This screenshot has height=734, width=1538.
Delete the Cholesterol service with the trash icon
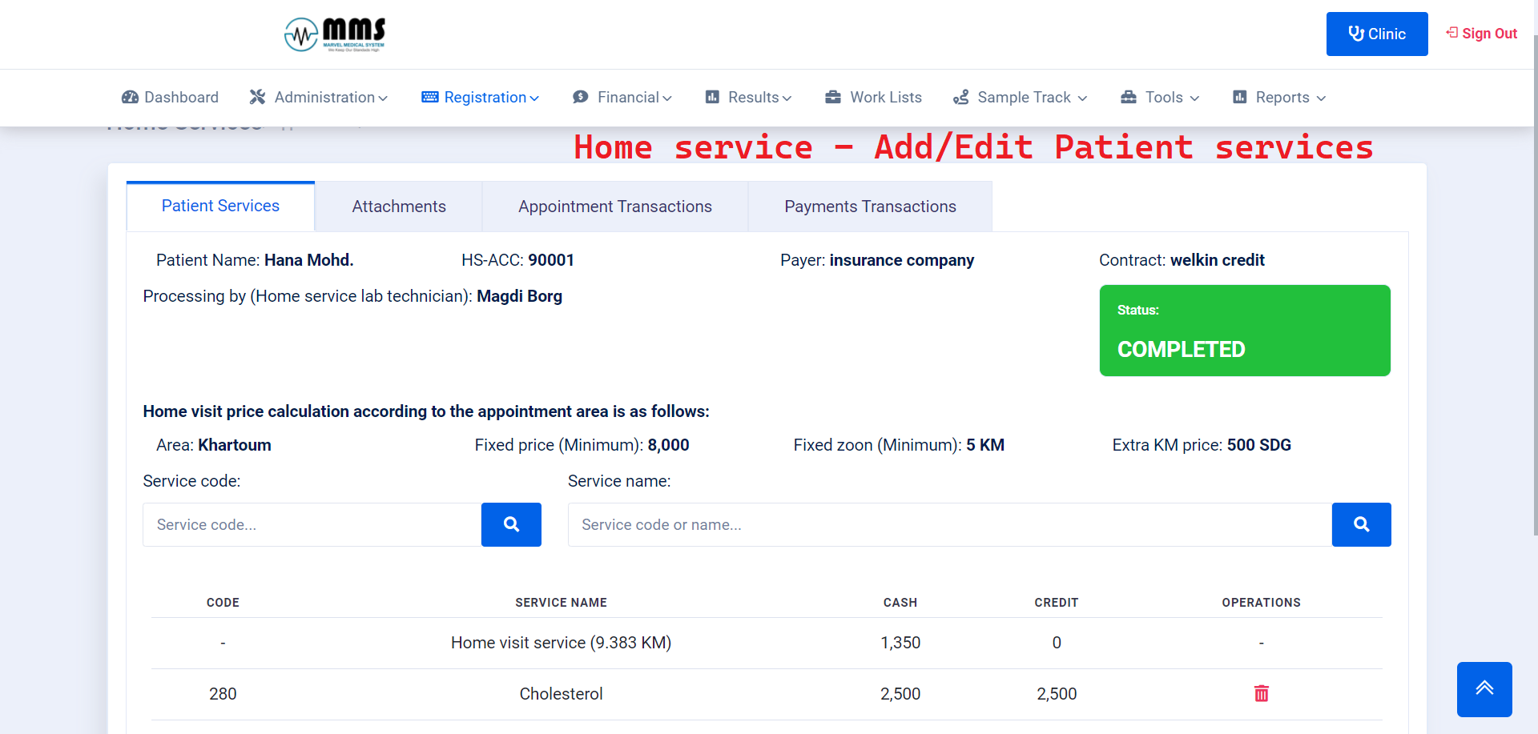(x=1261, y=693)
